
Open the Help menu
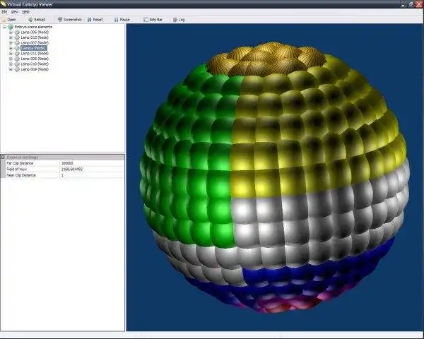pyautogui.click(x=25, y=12)
